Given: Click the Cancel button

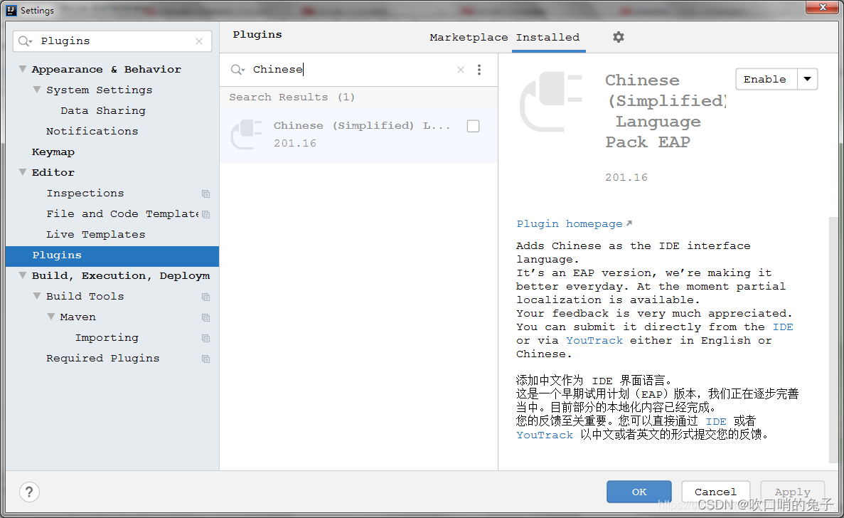Looking at the screenshot, I should [x=715, y=492].
